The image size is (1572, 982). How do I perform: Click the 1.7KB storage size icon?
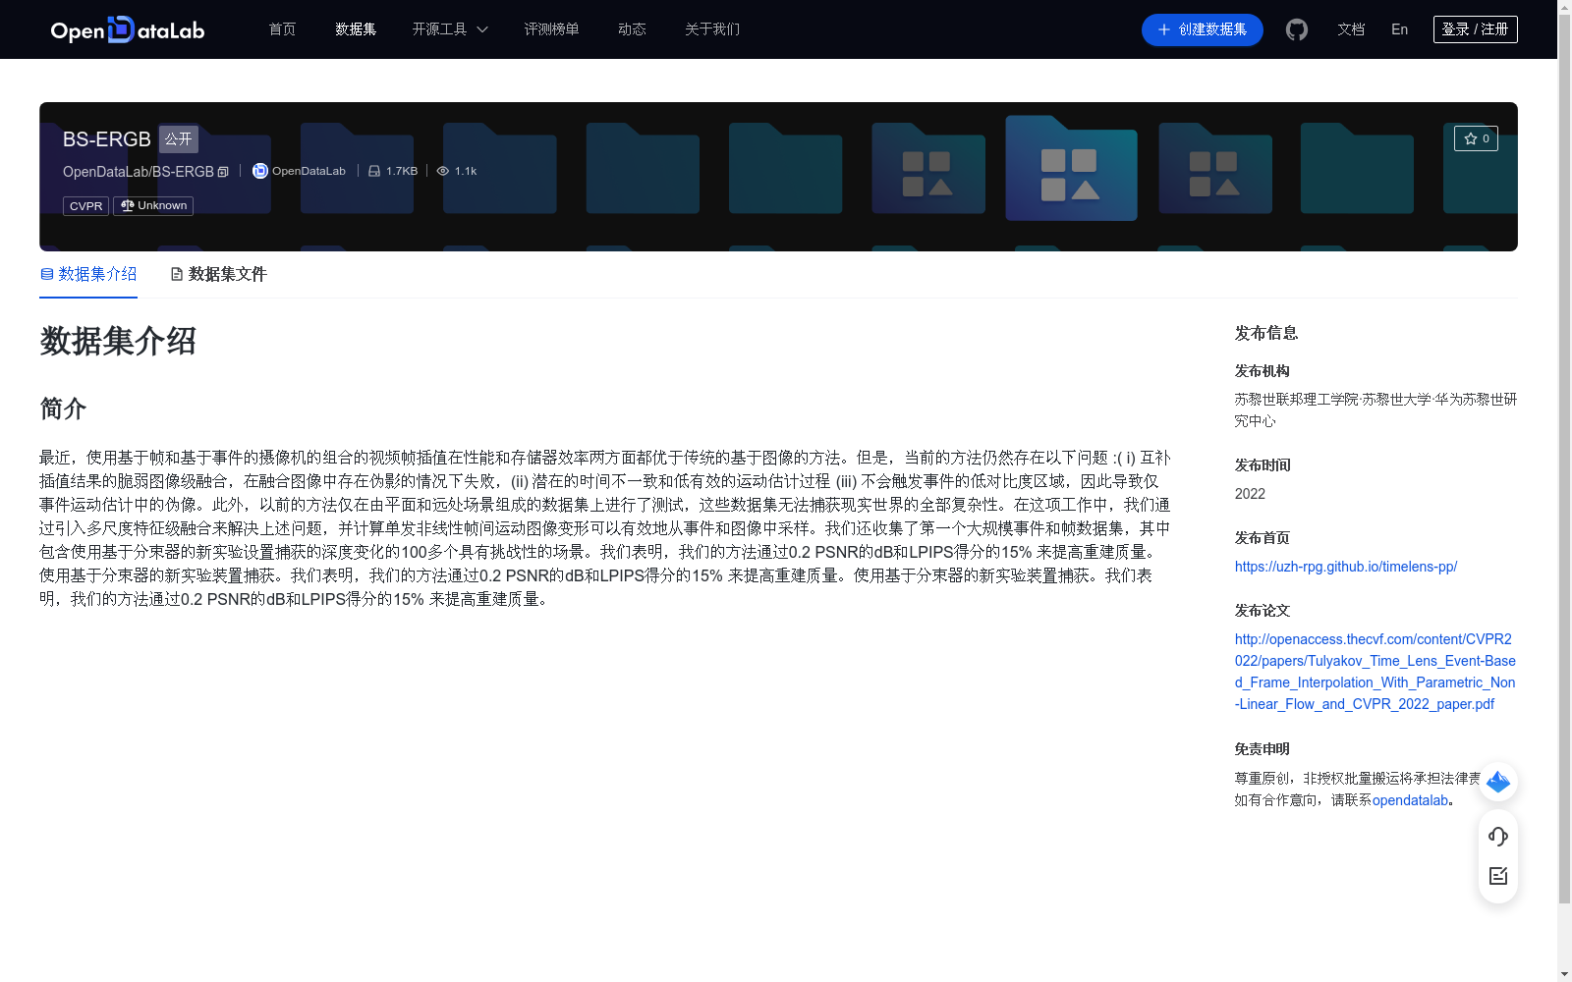click(x=374, y=171)
